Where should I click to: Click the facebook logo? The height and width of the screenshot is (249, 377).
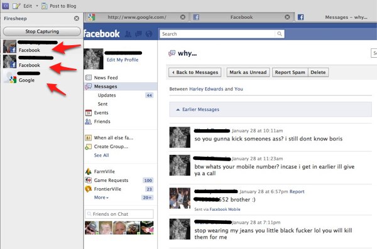coord(101,34)
